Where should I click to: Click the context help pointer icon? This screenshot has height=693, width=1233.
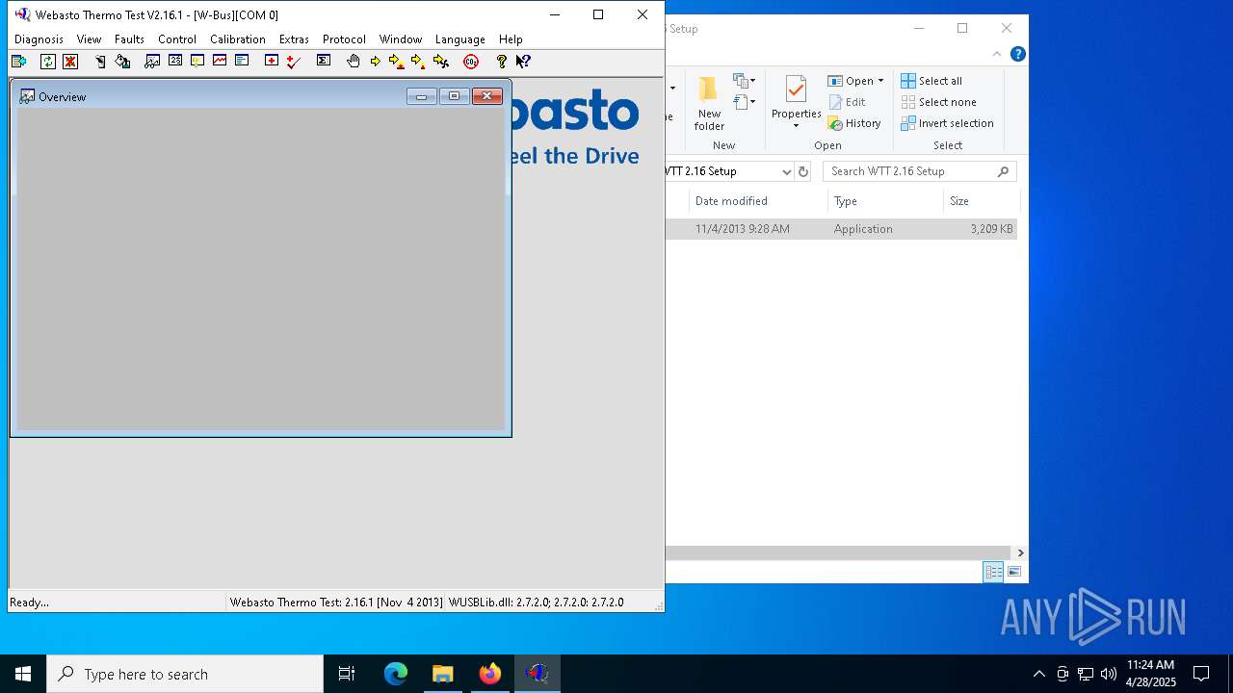523,62
